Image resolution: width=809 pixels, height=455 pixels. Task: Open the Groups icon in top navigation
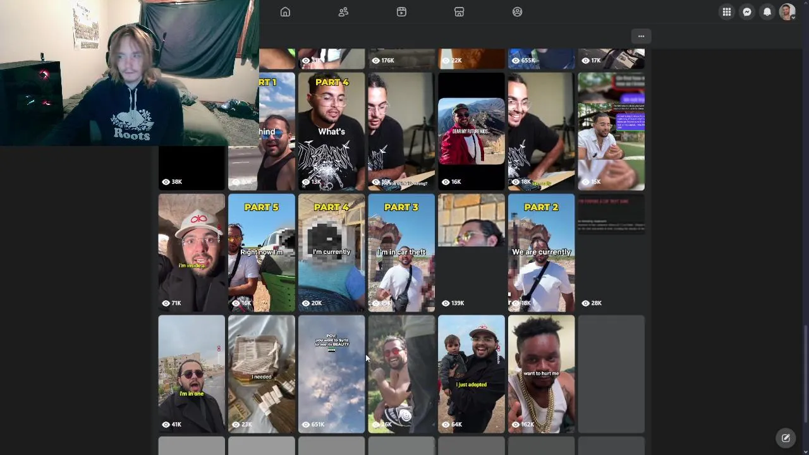pyautogui.click(x=518, y=12)
